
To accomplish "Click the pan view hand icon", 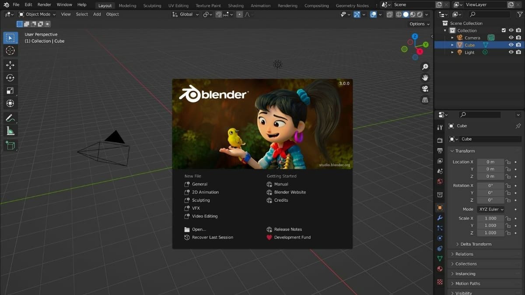I will point(425,77).
